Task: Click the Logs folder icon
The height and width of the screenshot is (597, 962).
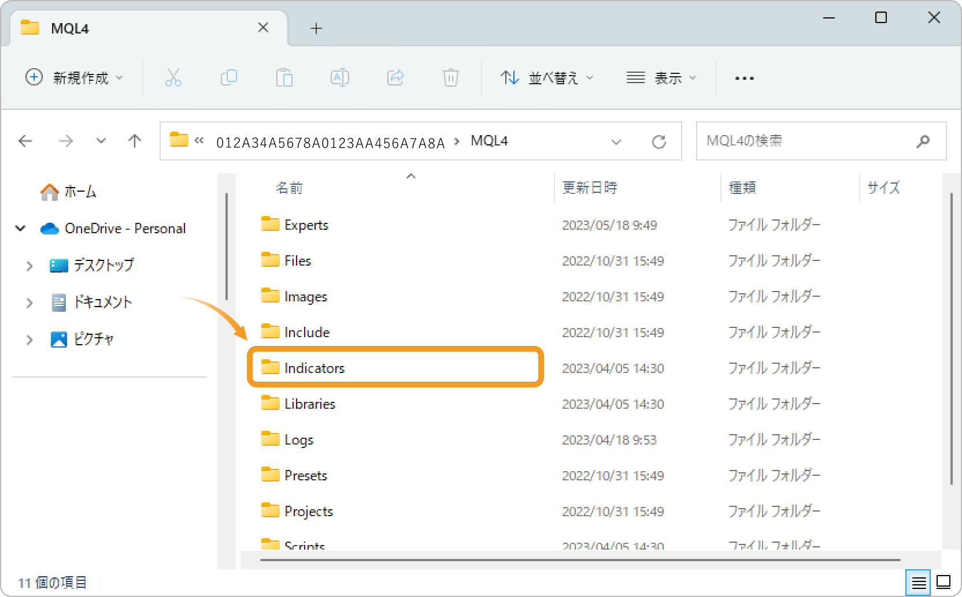Action: [270, 439]
